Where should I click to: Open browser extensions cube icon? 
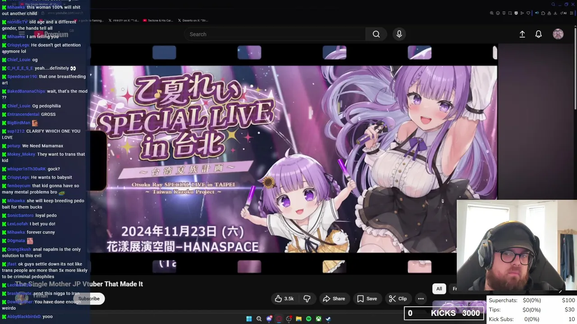(543, 13)
